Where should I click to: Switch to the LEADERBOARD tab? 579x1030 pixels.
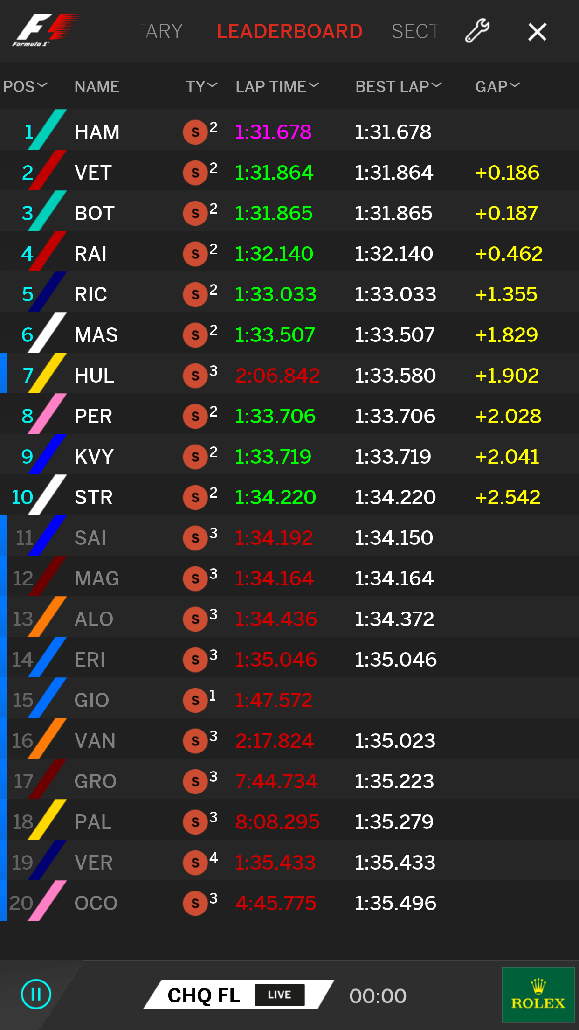289,32
